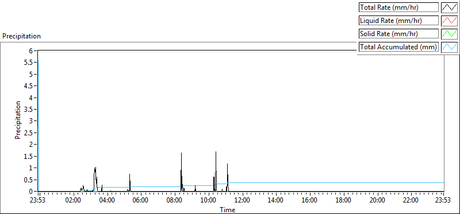Click the 23:53 start time axis label
This screenshot has height=214, width=460.
[x=39, y=201]
